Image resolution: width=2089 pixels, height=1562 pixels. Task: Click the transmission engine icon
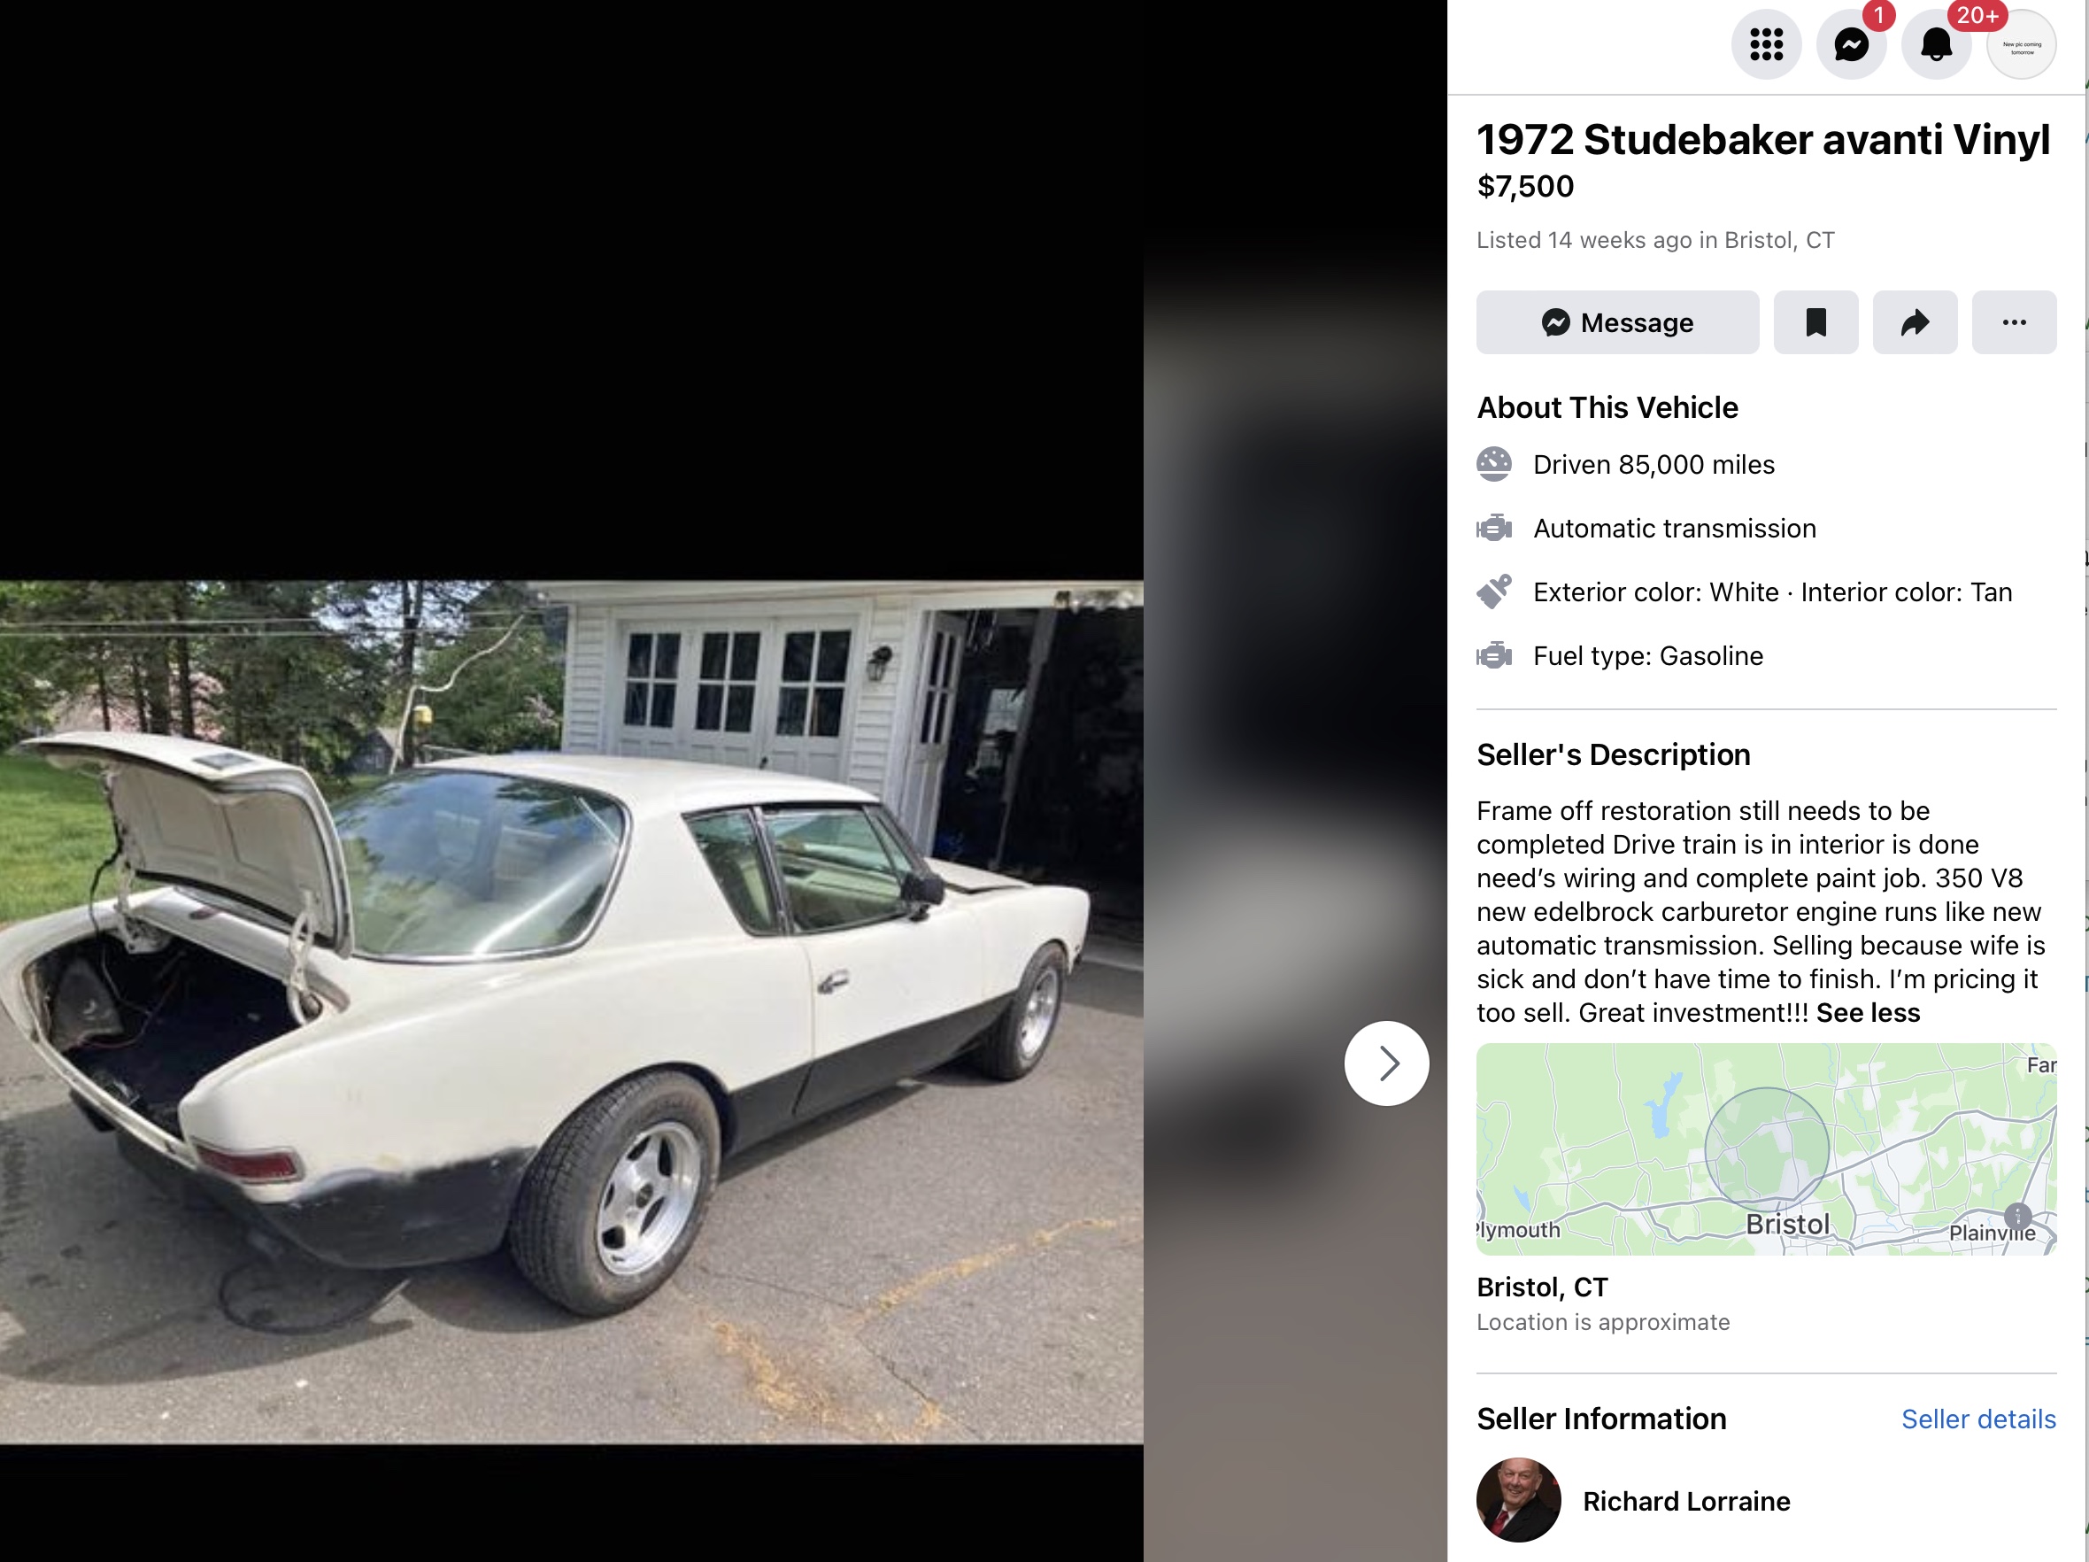[1494, 529]
